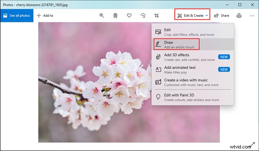Maximize the Photos window
Image resolution: width=259 pixels, height=151 pixels.
[240, 5]
